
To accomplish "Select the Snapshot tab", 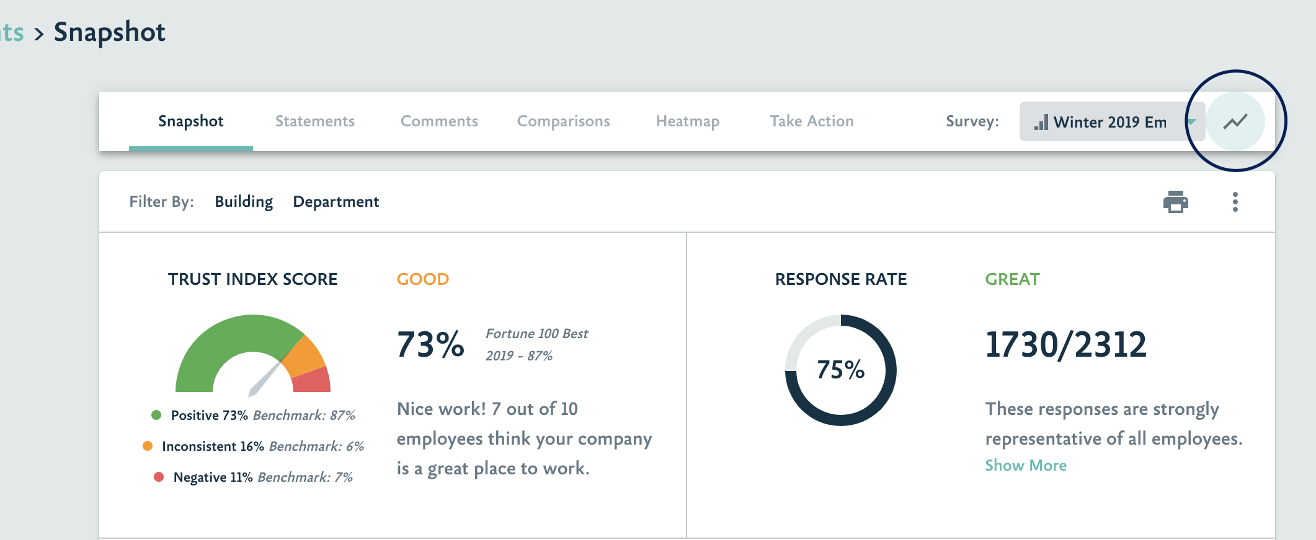I will point(190,121).
